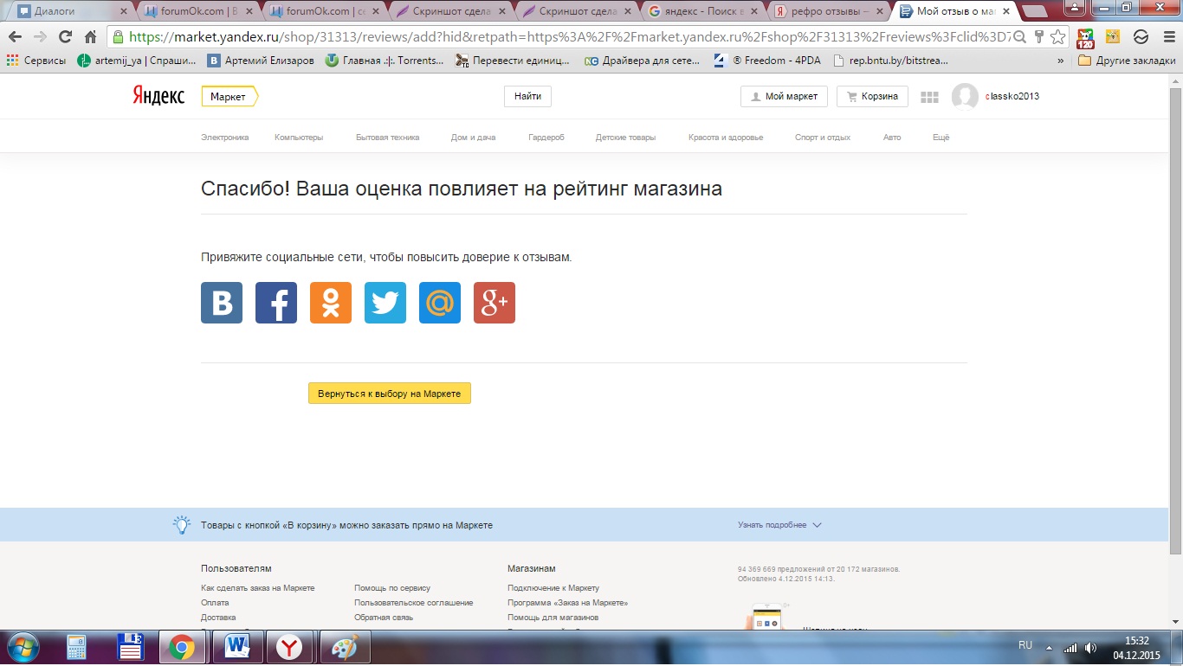The image size is (1183, 666).
Task: Link your Facebook account
Action: tap(276, 303)
